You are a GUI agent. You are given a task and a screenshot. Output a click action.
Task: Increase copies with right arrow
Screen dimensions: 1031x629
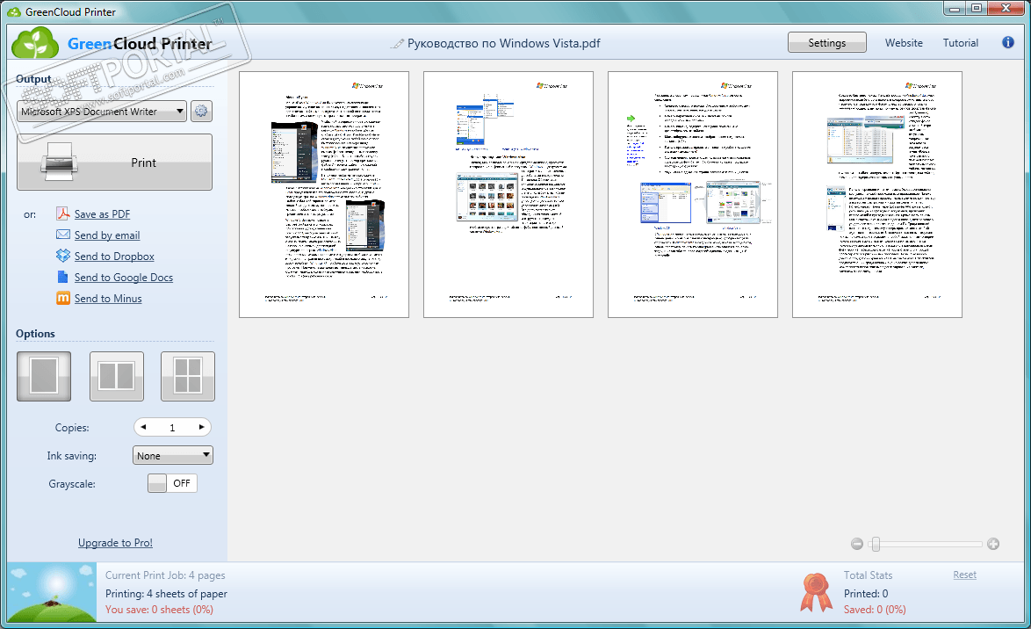pyautogui.click(x=201, y=427)
